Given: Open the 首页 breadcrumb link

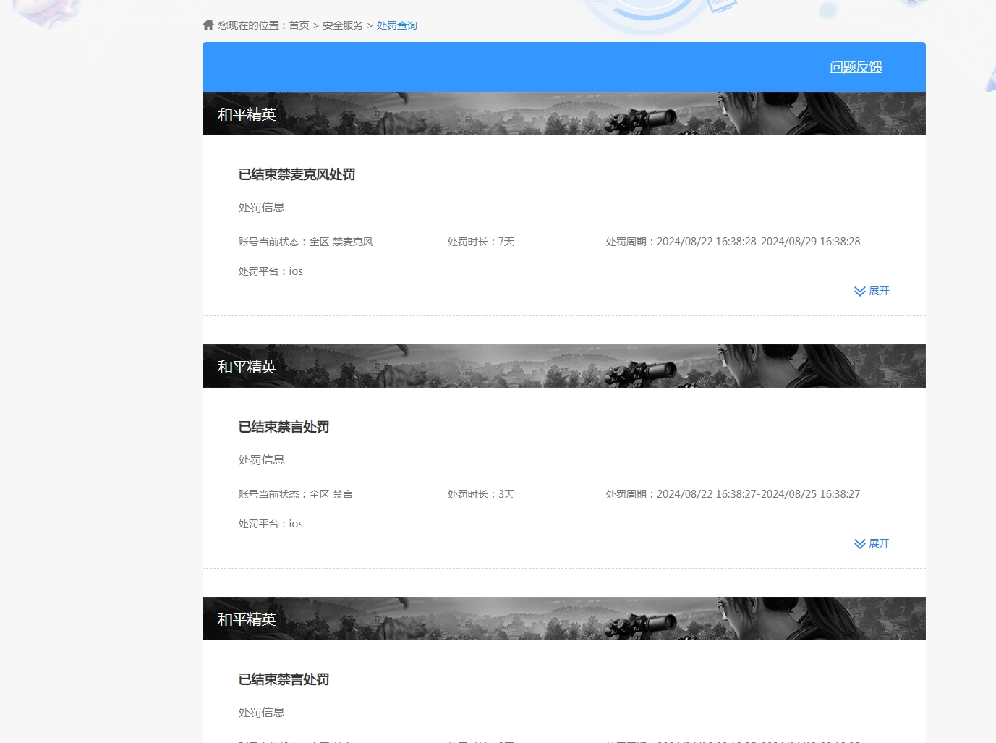Looking at the screenshot, I should pyautogui.click(x=298, y=25).
